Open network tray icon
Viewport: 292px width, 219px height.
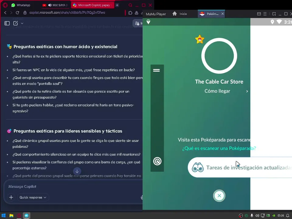pos(263,216)
